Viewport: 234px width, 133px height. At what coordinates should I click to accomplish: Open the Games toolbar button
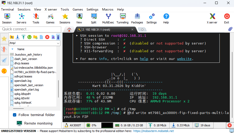pyautogui.click(x=50, y=19)
